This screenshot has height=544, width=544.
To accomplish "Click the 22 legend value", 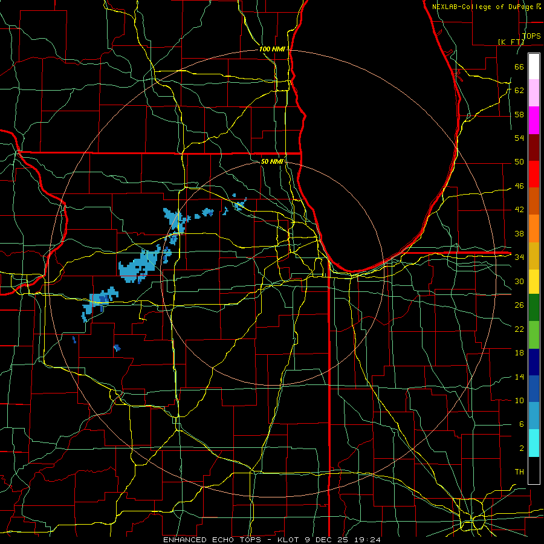I will pyautogui.click(x=519, y=329).
